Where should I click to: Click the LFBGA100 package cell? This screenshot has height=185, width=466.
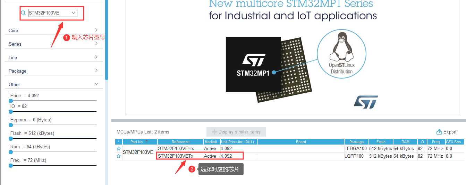[356, 148]
